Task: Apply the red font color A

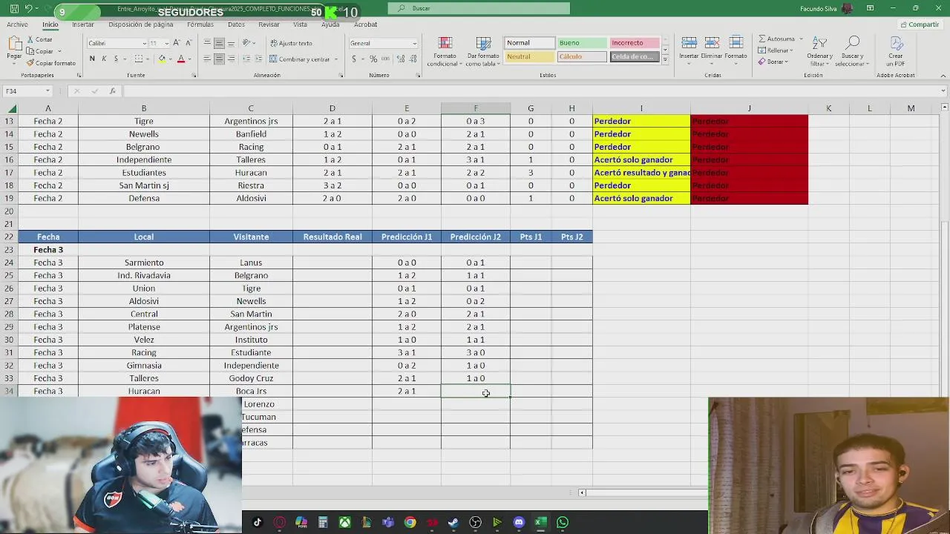Action: click(x=180, y=59)
